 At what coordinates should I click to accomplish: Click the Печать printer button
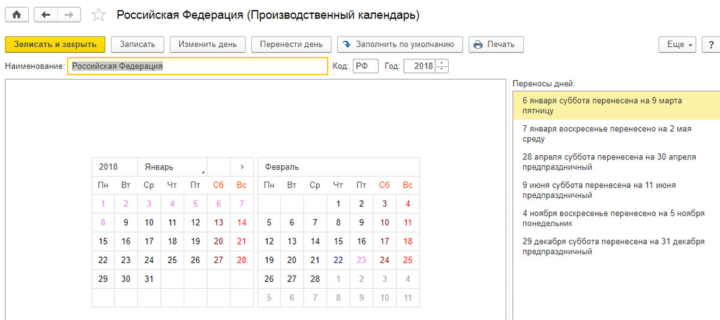pyautogui.click(x=496, y=44)
